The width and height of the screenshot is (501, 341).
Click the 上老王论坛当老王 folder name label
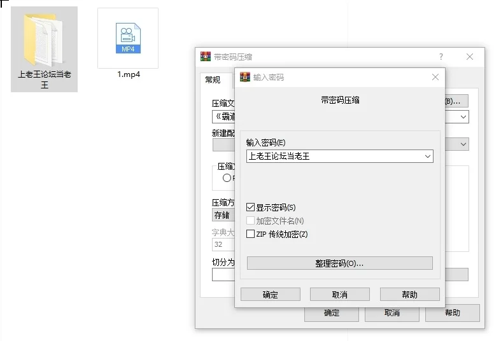tap(44, 80)
